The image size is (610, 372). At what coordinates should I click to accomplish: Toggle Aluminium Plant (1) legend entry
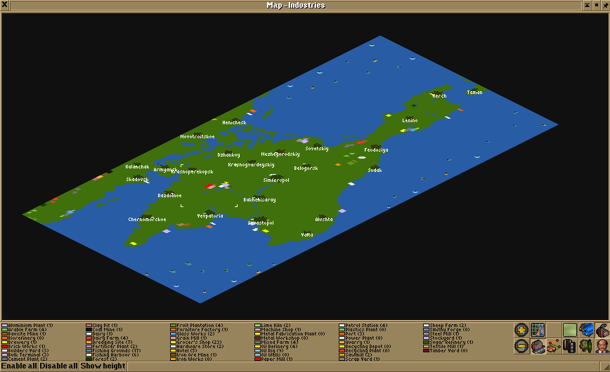[x=27, y=326]
